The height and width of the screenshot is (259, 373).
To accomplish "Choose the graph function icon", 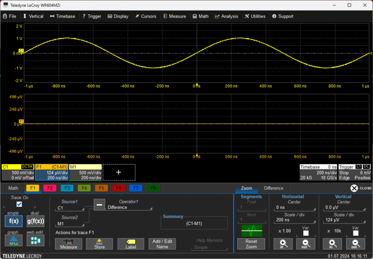I will pyautogui.click(x=13, y=240).
